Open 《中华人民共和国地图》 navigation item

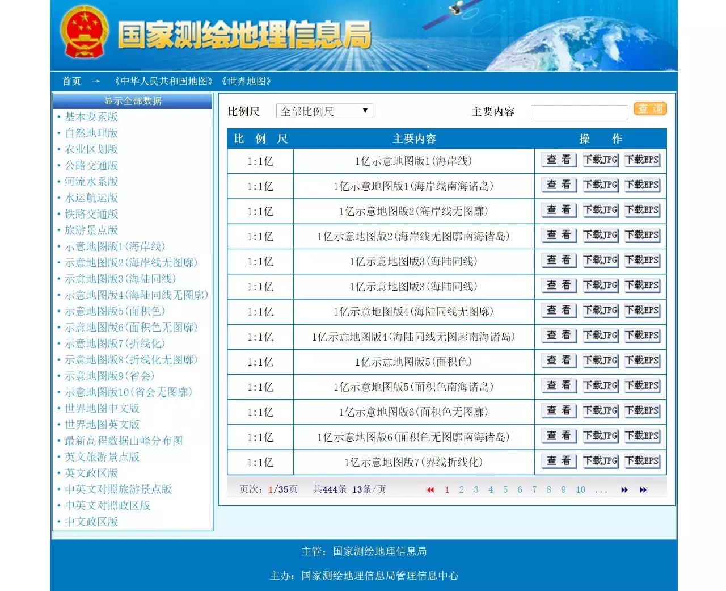pos(163,81)
